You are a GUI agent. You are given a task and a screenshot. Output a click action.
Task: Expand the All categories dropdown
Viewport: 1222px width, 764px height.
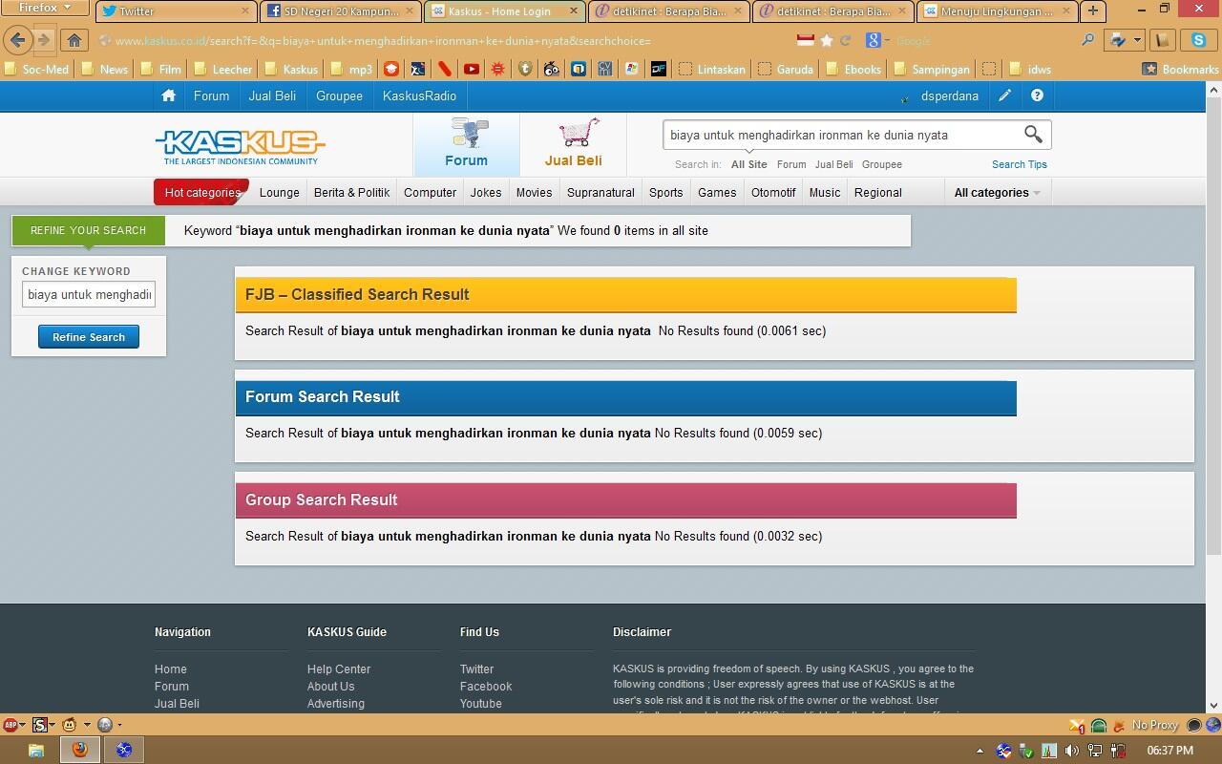click(x=997, y=192)
